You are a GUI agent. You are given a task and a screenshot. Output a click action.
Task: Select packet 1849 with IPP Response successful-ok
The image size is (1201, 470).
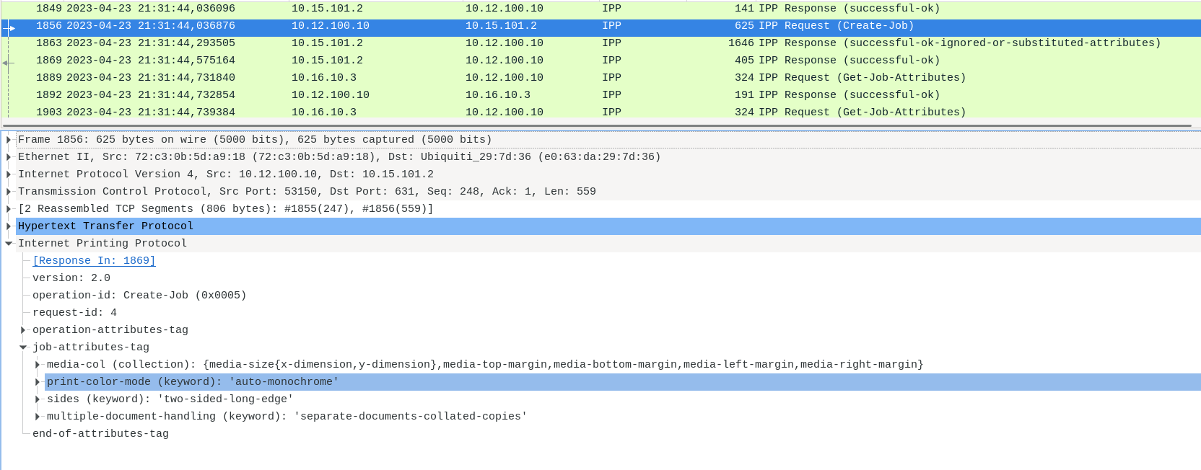point(505,8)
